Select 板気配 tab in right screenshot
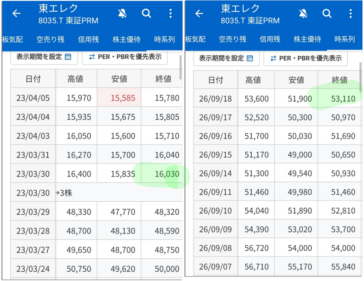The width and height of the screenshot is (364, 281). [195, 39]
